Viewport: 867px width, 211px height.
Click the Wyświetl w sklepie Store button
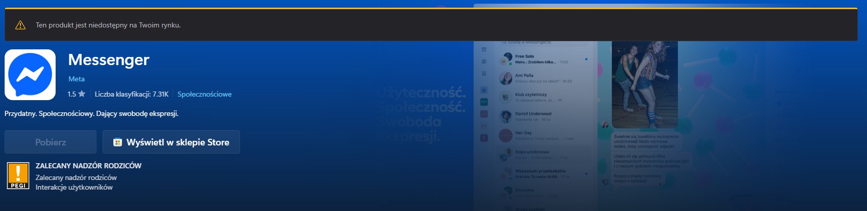171,142
